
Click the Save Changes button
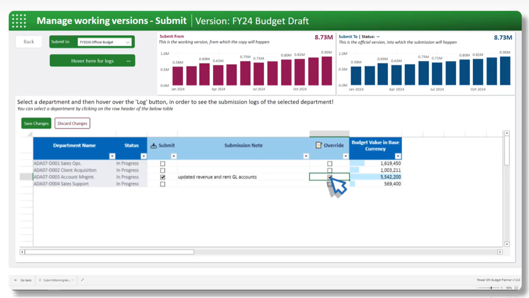pos(36,124)
